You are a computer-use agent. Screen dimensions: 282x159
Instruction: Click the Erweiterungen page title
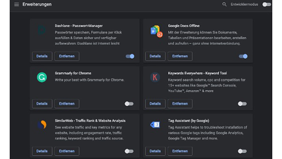click(x=37, y=4)
